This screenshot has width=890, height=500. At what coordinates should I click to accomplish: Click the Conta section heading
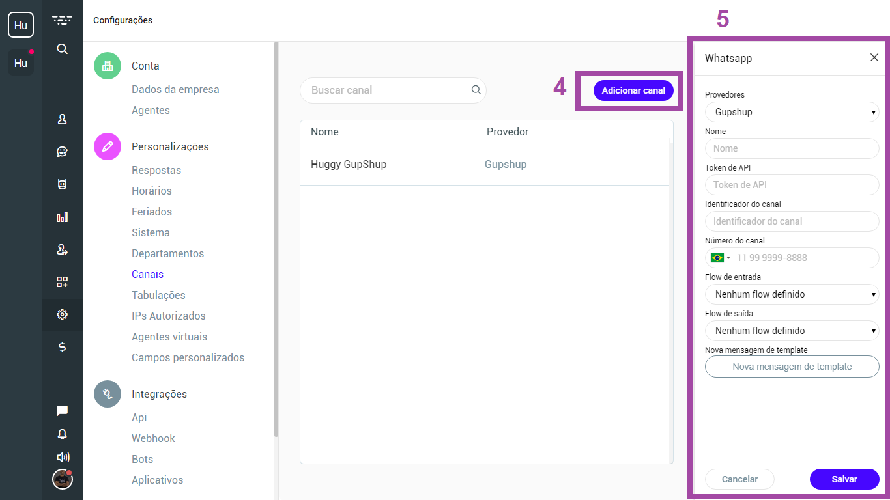pos(145,66)
